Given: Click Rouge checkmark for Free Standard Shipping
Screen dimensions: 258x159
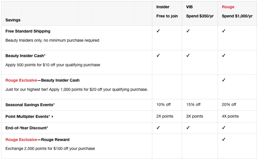Looking at the screenshot, I should click(x=224, y=31).
